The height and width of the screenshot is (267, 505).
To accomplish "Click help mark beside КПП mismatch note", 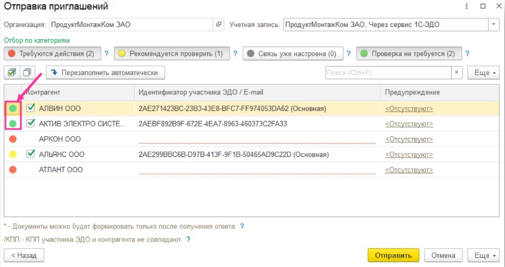I will [188, 239].
